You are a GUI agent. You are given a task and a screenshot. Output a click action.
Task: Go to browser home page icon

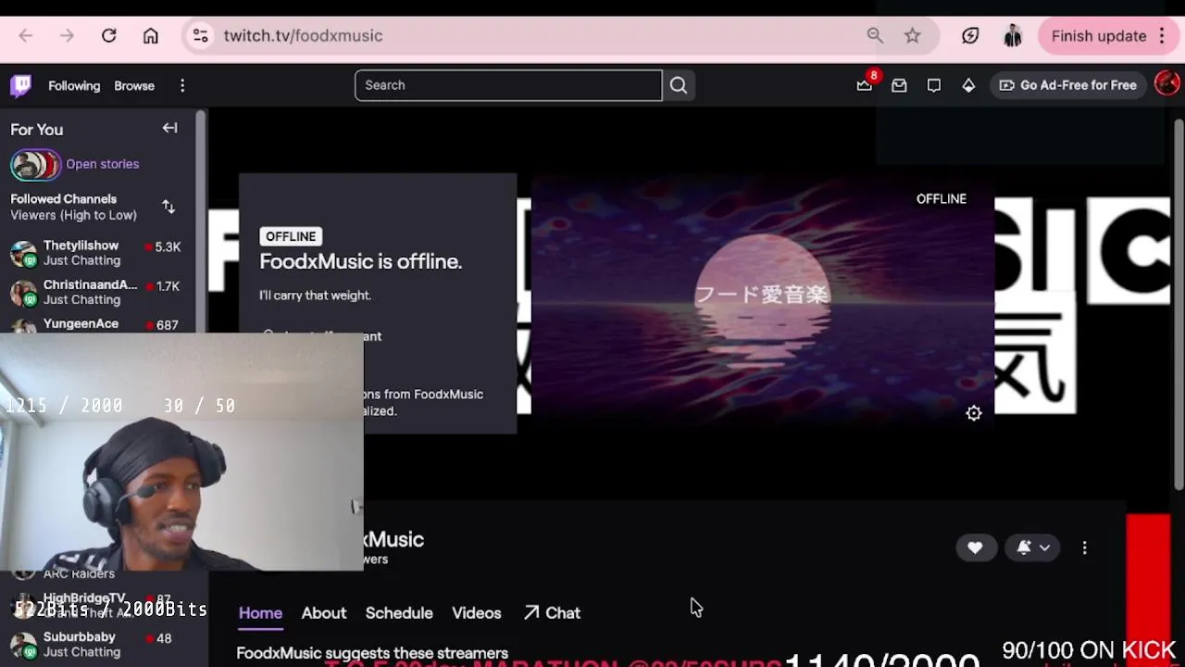[150, 36]
